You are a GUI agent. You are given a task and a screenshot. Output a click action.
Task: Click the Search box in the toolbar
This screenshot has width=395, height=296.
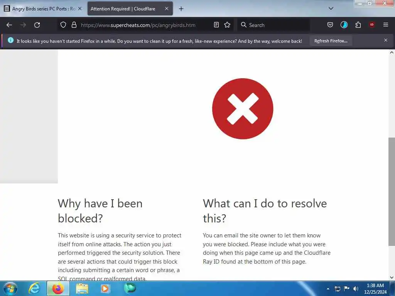(x=273, y=25)
